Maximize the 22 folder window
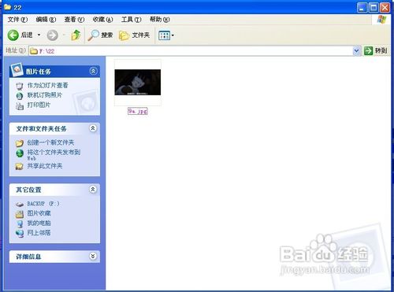Screen dimensions: 394x292 (x=374, y=8)
